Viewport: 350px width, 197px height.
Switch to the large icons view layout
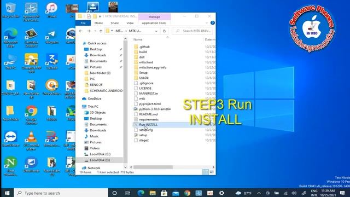[212, 172]
